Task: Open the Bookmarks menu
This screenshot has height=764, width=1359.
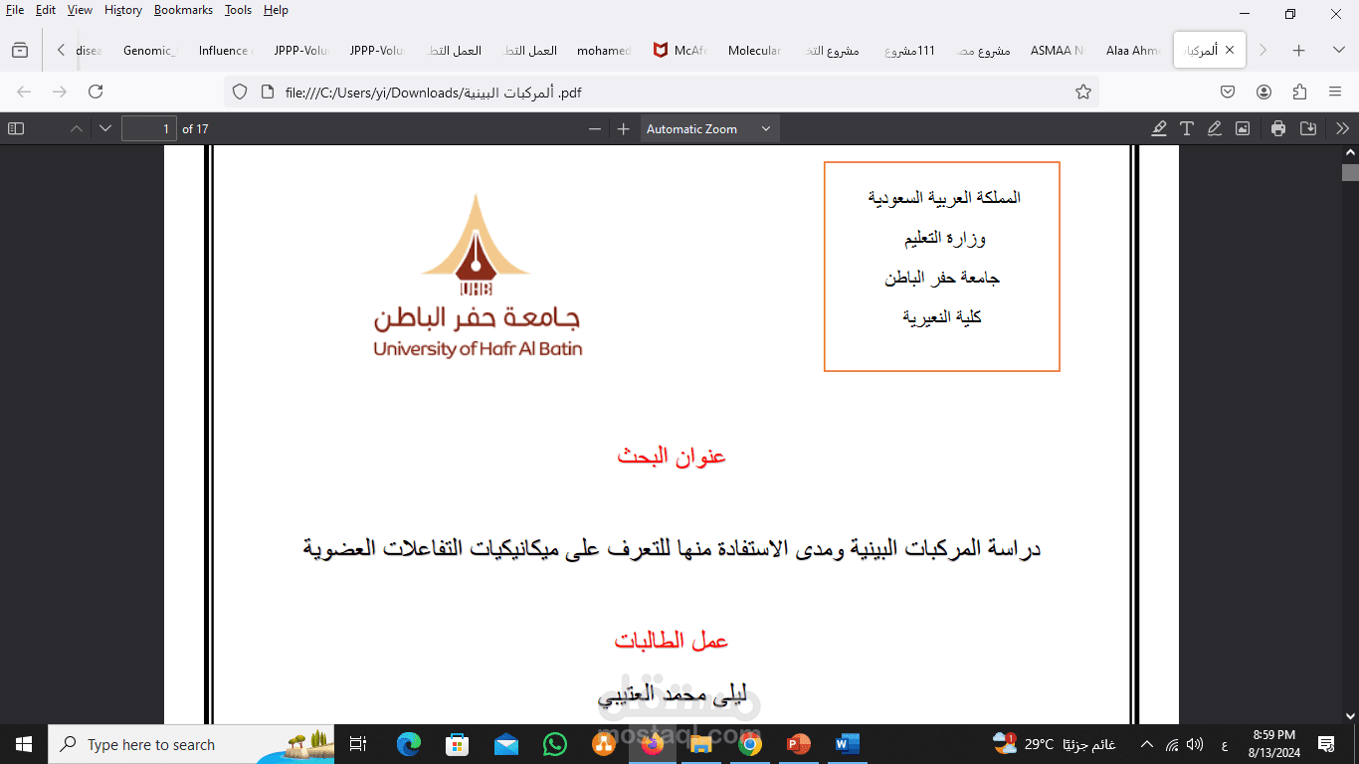Action: pyautogui.click(x=183, y=10)
